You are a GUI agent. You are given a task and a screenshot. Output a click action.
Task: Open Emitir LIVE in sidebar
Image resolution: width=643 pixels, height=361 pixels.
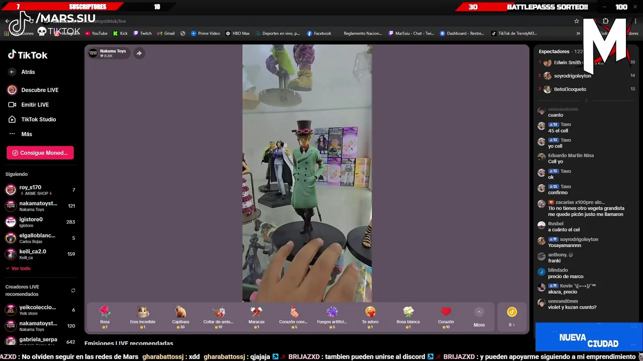28,105
